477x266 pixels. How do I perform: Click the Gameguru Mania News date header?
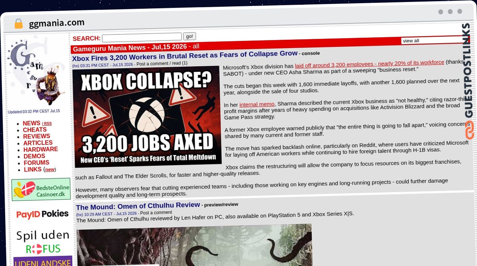(130, 48)
